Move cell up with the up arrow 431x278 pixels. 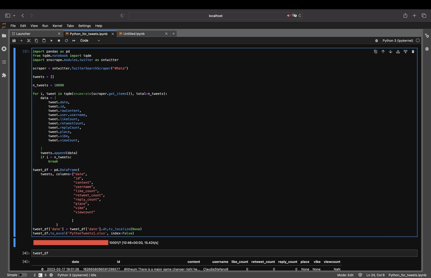(x=383, y=52)
